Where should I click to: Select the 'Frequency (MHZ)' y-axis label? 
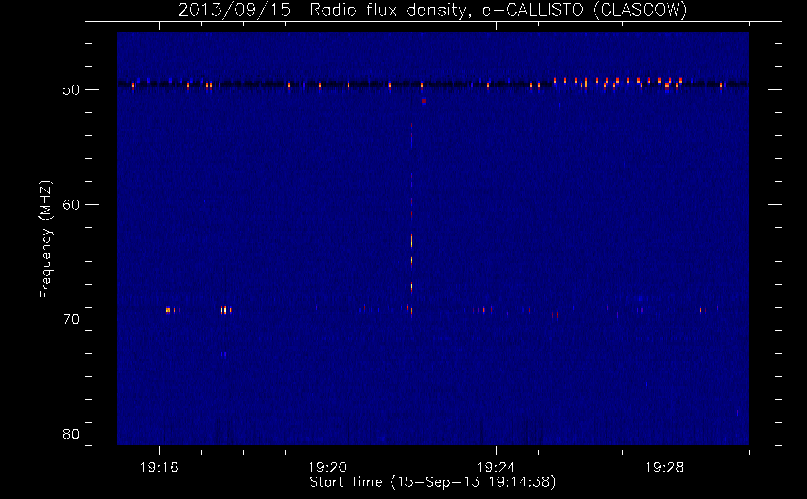[x=46, y=240]
